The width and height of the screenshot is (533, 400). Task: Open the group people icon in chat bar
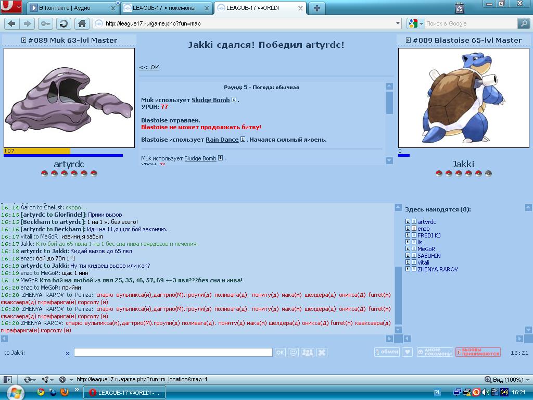pyautogui.click(x=308, y=353)
